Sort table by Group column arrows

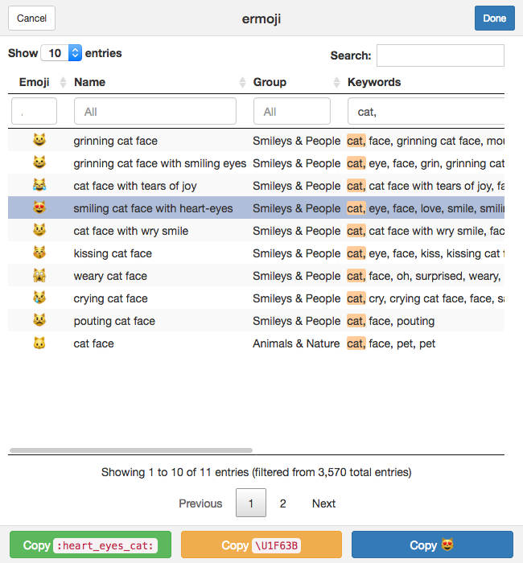[336, 82]
